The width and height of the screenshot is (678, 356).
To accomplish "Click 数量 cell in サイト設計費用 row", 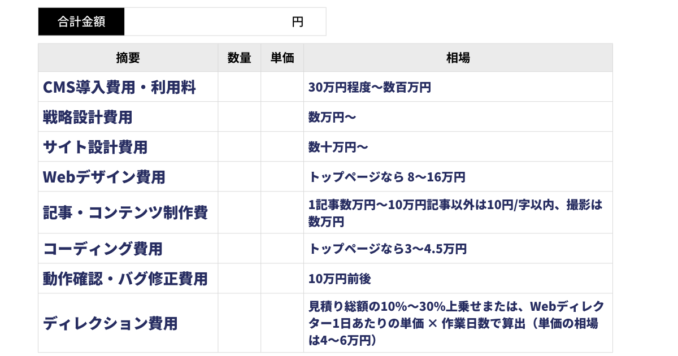I will point(240,147).
